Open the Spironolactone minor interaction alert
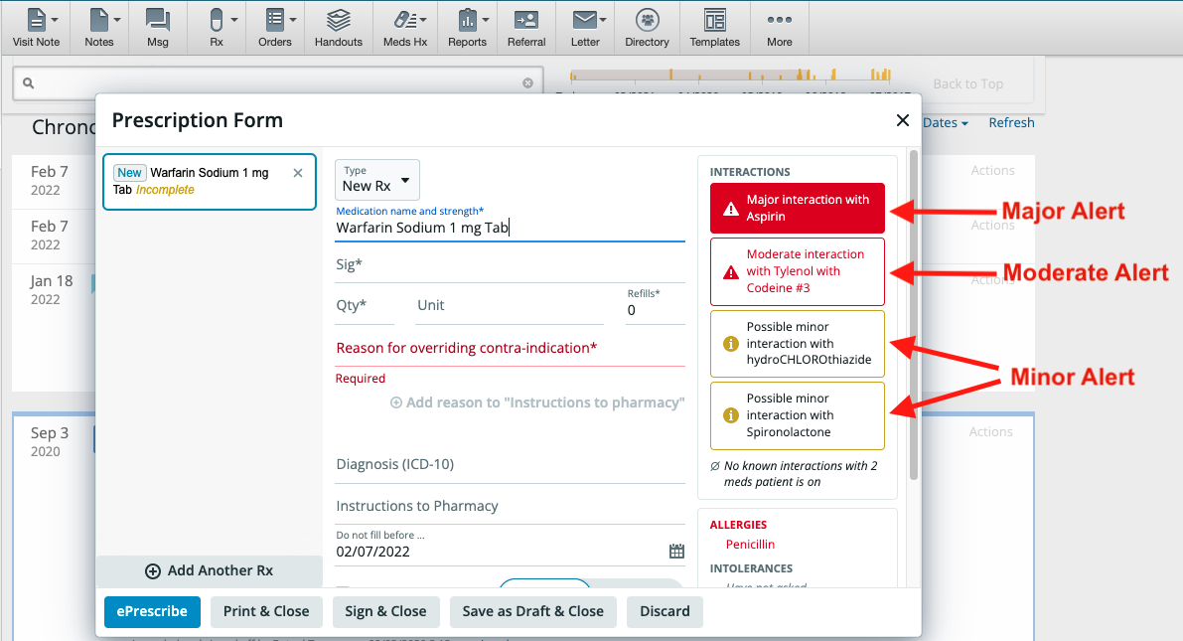Viewport: 1183px width, 641px height. pyautogui.click(x=798, y=415)
